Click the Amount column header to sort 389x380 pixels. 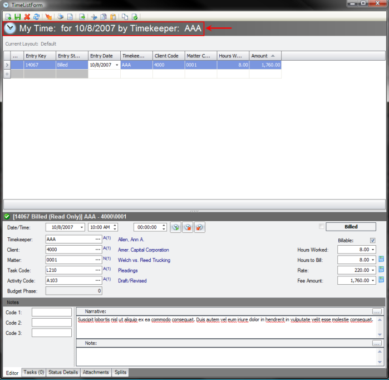coord(265,56)
